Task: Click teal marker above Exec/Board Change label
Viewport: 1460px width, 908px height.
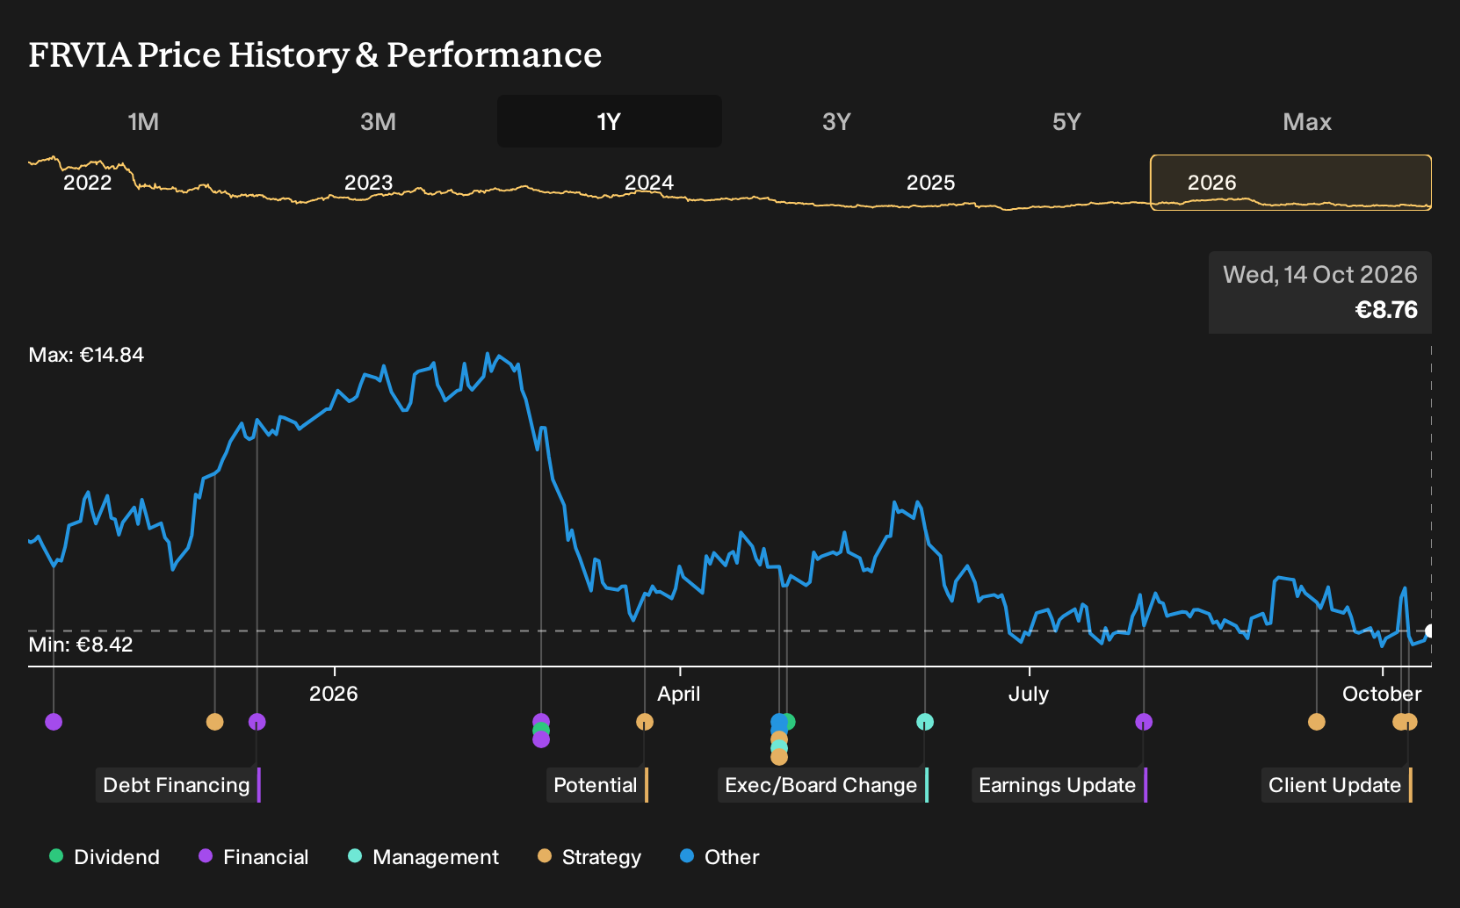Action: pos(925,722)
